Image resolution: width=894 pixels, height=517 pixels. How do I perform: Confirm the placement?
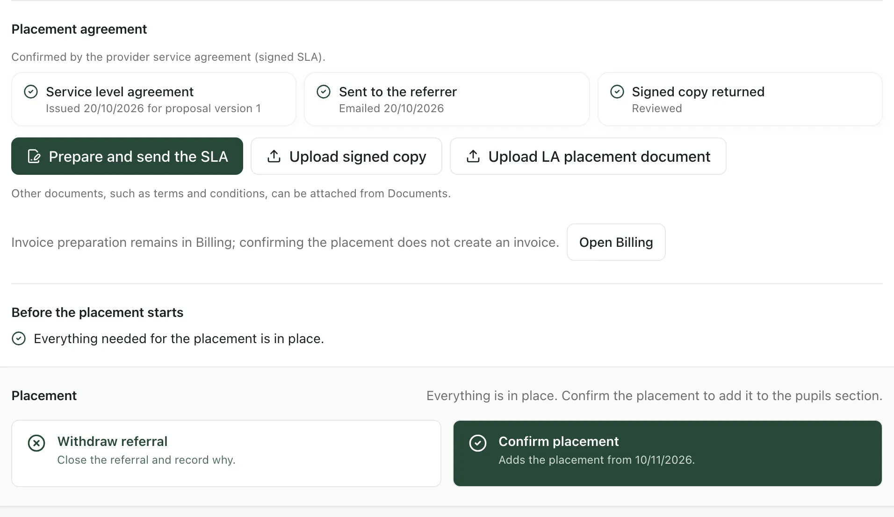coord(668,453)
